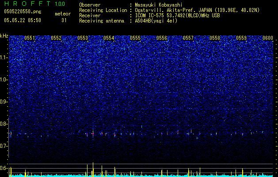Click the 0553 time marker
The image size is (278, 177).
click(83, 38)
